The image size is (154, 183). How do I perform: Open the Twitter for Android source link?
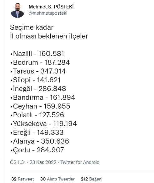80,162
